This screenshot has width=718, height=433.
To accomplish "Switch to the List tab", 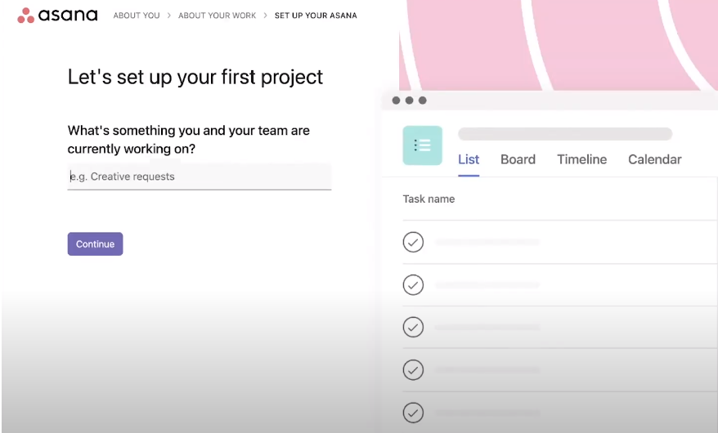I will [x=469, y=159].
